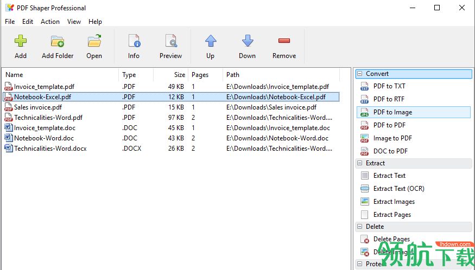Click the Add Folder toolbar icon
Viewport: 475px width, 270px height.
(x=58, y=41)
